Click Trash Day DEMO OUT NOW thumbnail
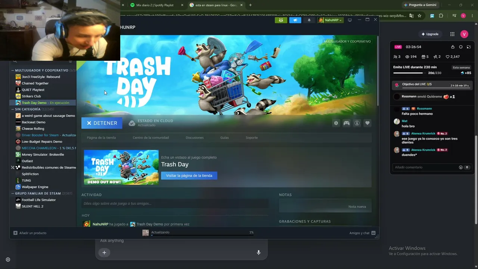 [x=121, y=167]
